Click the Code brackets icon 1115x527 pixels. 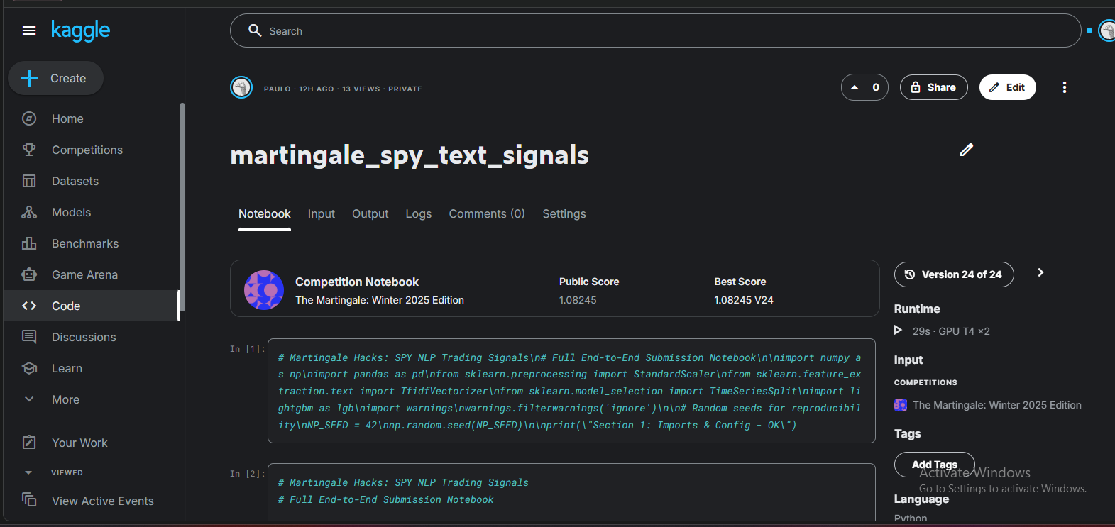point(29,306)
